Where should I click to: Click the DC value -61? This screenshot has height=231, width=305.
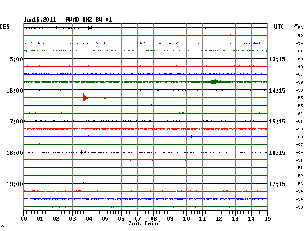tap(299, 121)
